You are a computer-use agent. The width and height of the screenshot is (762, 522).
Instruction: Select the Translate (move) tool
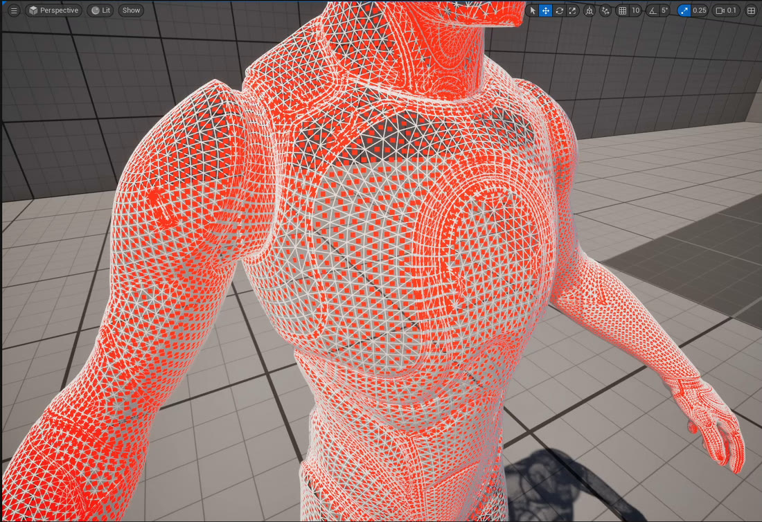coord(546,10)
